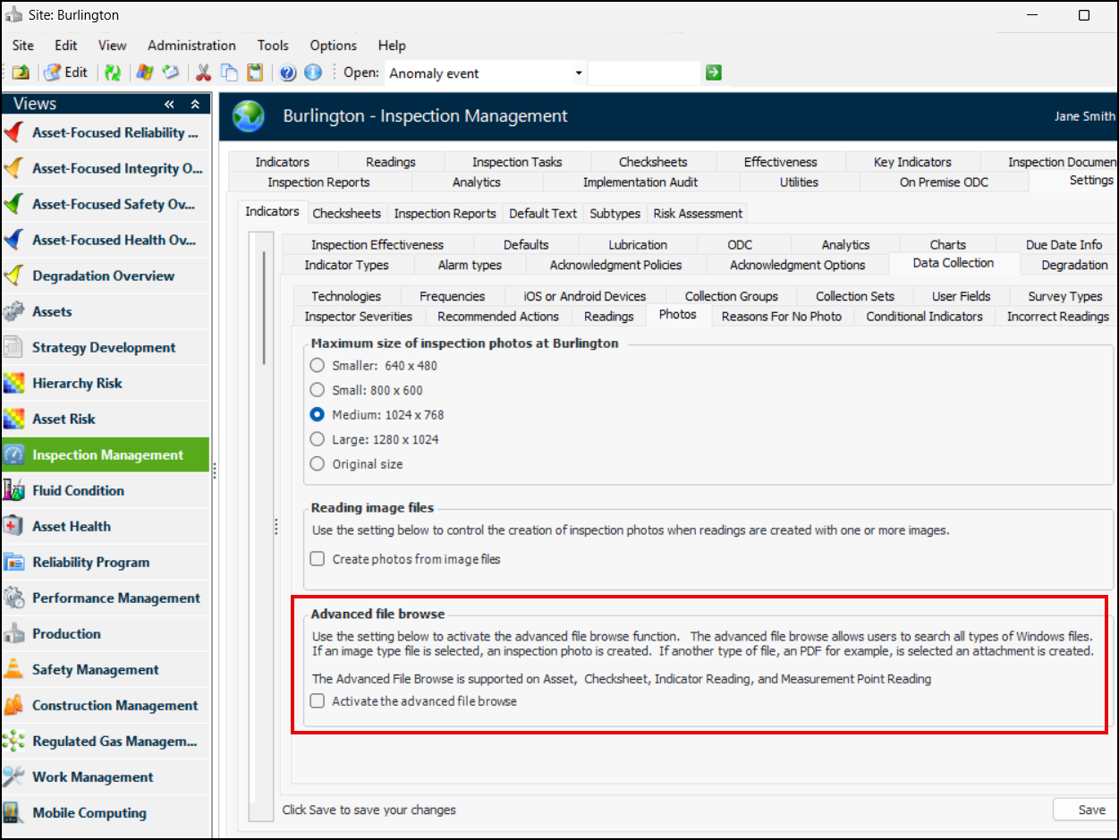The image size is (1119, 840).
Task: Open the Options menu
Action: (334, 45)
